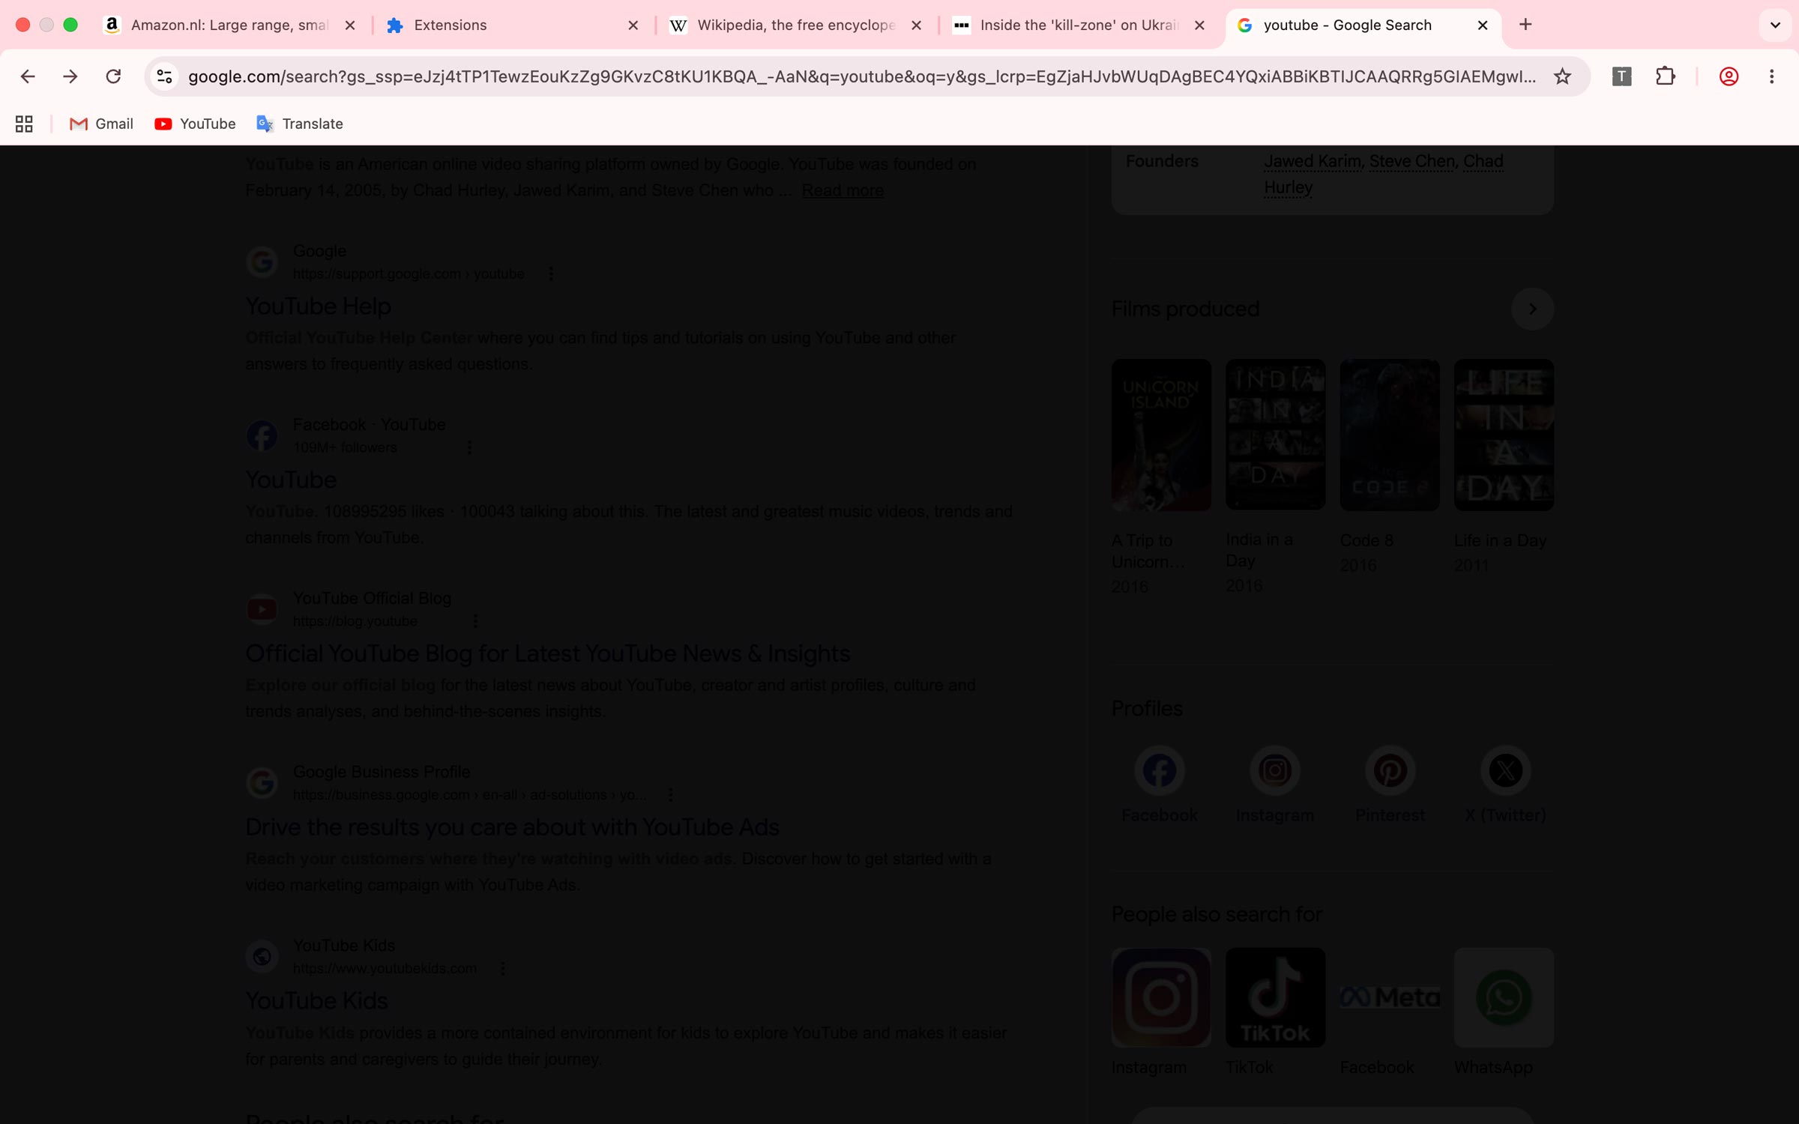This screenshot has width=1799, height=1124.
Task: Bookmark this page with the star icon
Action: [1562, 76]
